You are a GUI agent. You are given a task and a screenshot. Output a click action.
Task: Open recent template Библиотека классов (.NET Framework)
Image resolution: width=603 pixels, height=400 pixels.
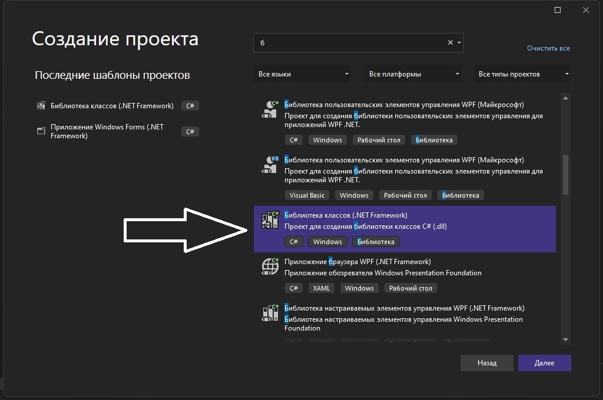pyautogui.click(x=112, y=106)
